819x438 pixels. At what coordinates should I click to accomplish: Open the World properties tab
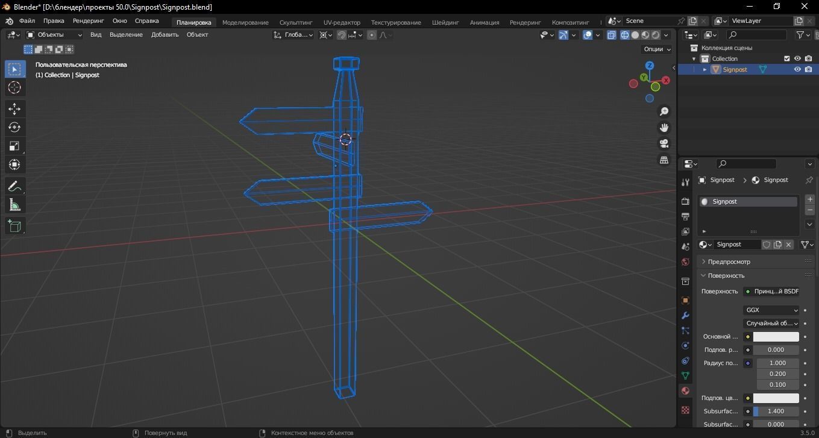(685, 262)
